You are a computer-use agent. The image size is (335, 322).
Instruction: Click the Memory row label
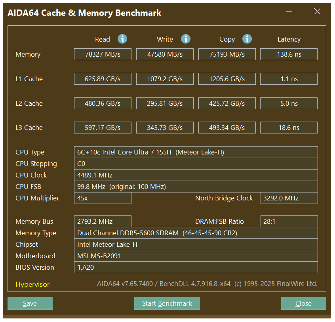(x=28, y=55)
